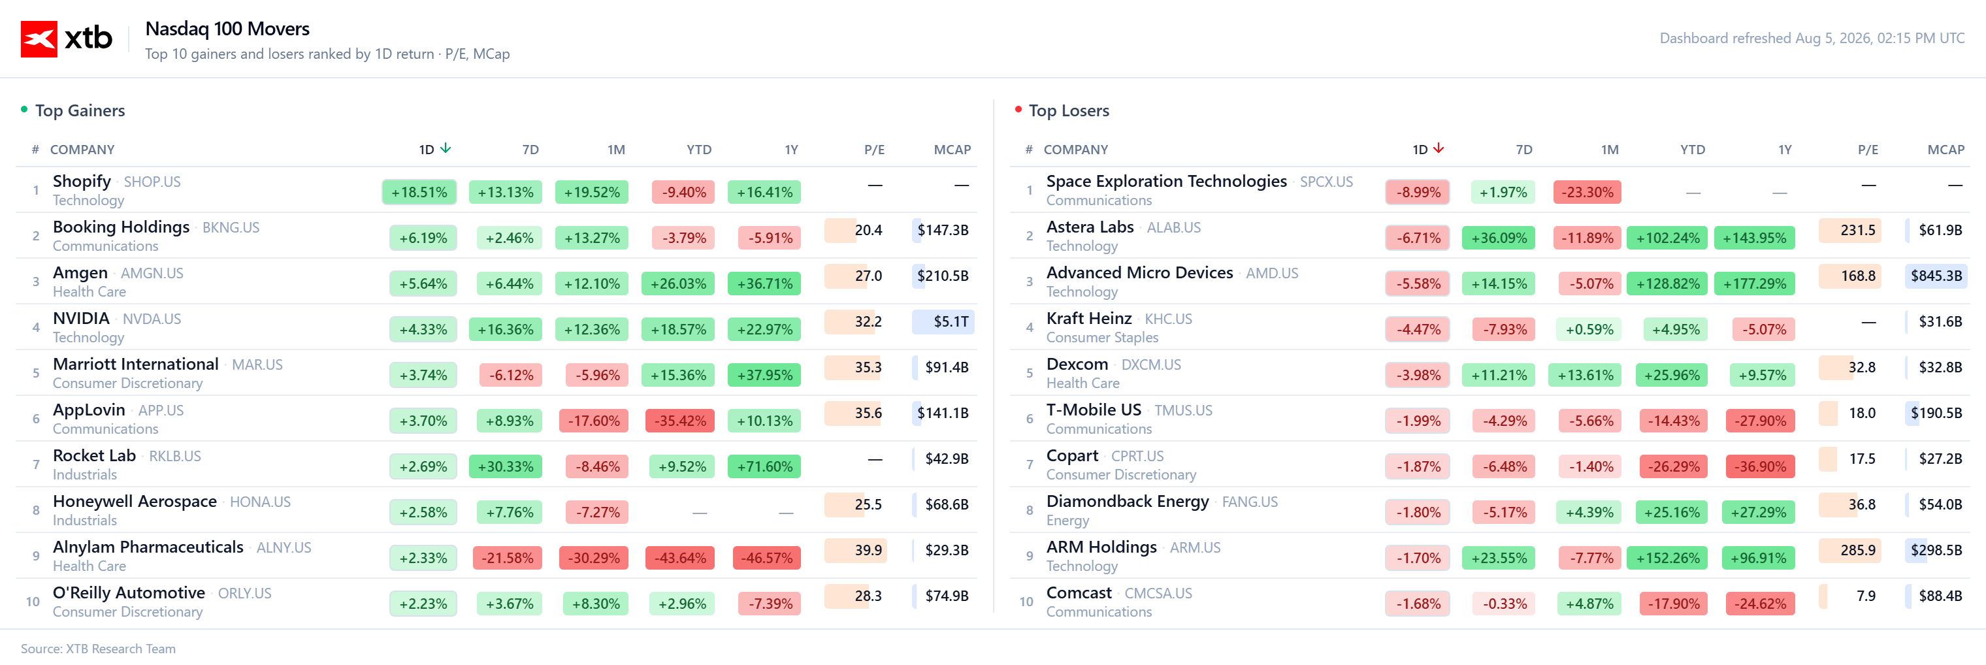The image size is (1986, 665).
Task: Open the Advanced Micro Devices row
Action: [1489, 282]
